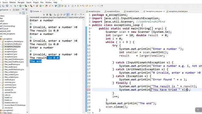This screenshot has height=114, width=202.
Task: Minimize the Package Explorer panel
Action: coord(23,9)
